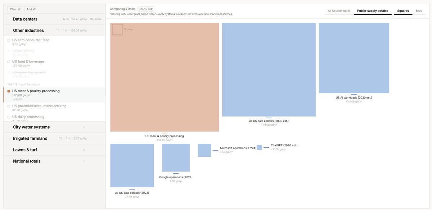Click the All US data centers 2030 square
The width and height of the screenshot is (432, 210).
[269, 70]
